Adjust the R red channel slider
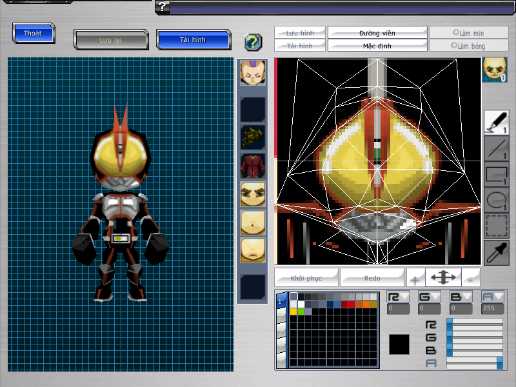Viewport: 516px width, 387px height. point(475,324)
